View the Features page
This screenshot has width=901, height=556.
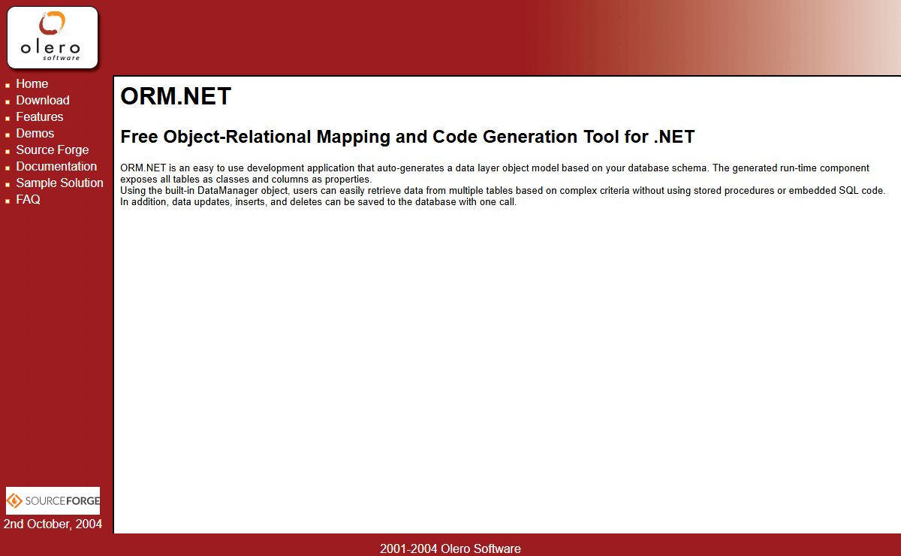tap(40, 116)
